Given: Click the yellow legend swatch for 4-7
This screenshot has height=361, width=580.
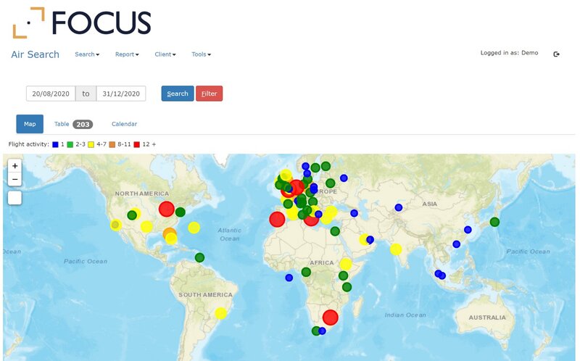Looking at the screenshot, I should [91, 145].
